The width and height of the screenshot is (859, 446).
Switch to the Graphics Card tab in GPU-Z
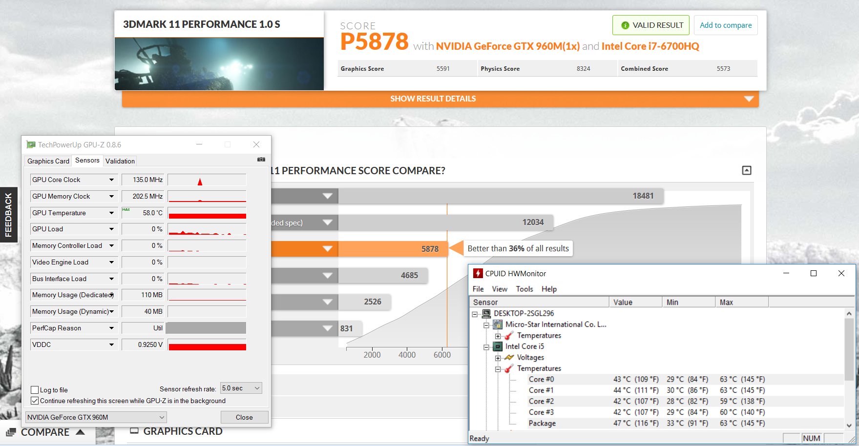coord(48,161)
